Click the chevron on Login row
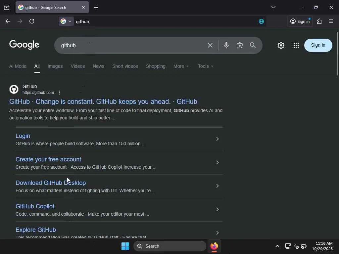The height and width of the screenshot is (254, 339). [x=218, y=139]
